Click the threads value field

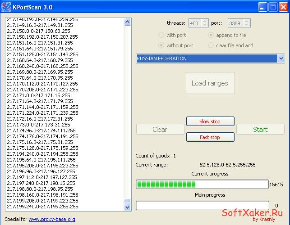[195, 23]
